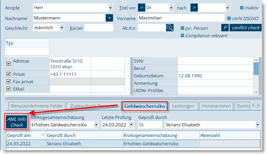
Task: Enable the Compliance relevant checkbox
Action: tap(183, 36)
